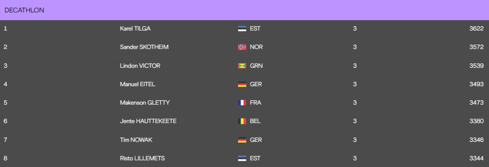Click the 3344 points total
489x167 pixels.
point(476,158)
